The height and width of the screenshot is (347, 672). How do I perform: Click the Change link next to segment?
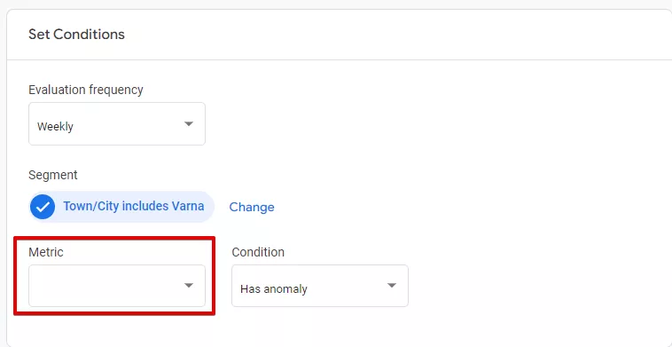[252, 207]
